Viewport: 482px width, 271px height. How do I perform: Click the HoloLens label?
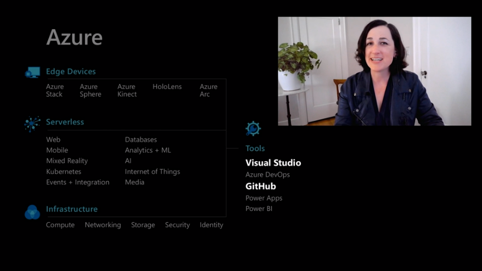tap(167, 86)
